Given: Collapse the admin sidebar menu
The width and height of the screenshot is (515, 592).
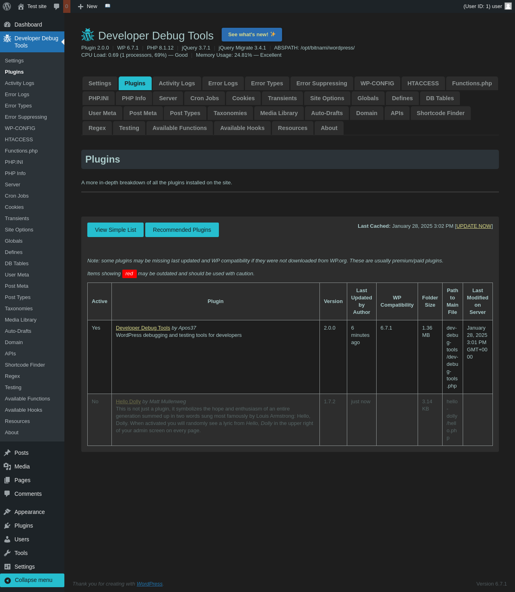Looking at the screenshot, I should point(32,580).
